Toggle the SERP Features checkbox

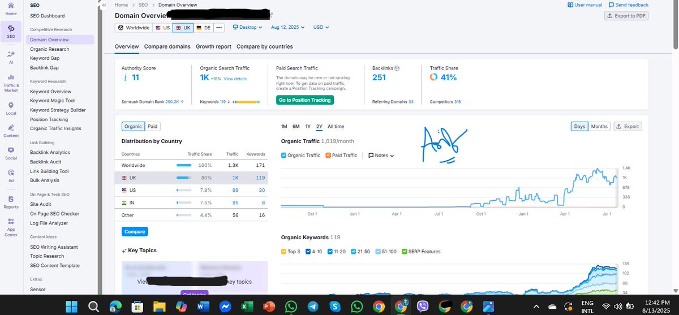[404, 251]
